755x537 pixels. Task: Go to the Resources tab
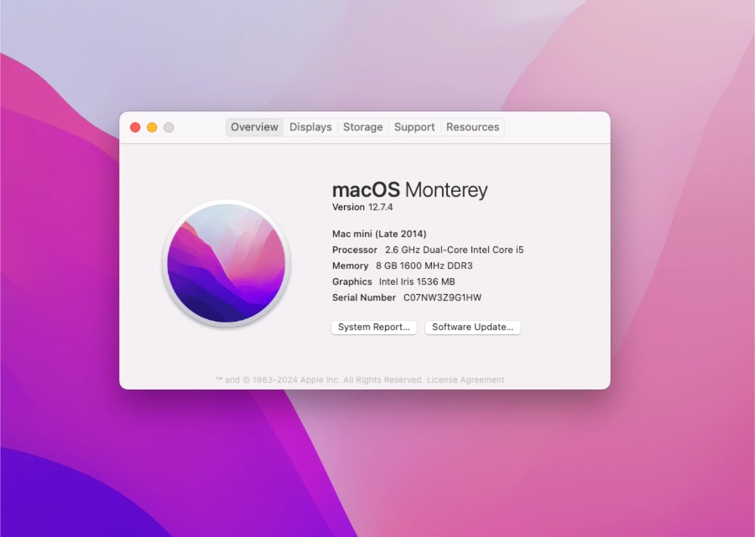472,127
